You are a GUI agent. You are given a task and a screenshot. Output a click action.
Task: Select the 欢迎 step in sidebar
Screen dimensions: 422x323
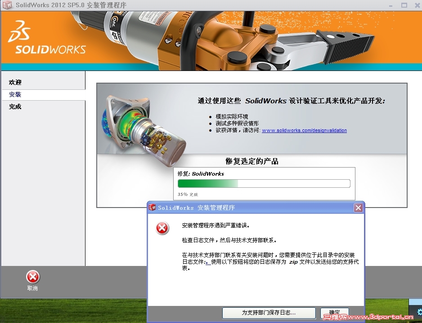tap(15, 82)
